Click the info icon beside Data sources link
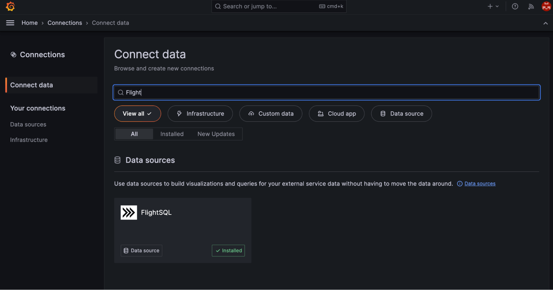Image resolution: width=553 pixels, height=290 pixels. [459, 184]
